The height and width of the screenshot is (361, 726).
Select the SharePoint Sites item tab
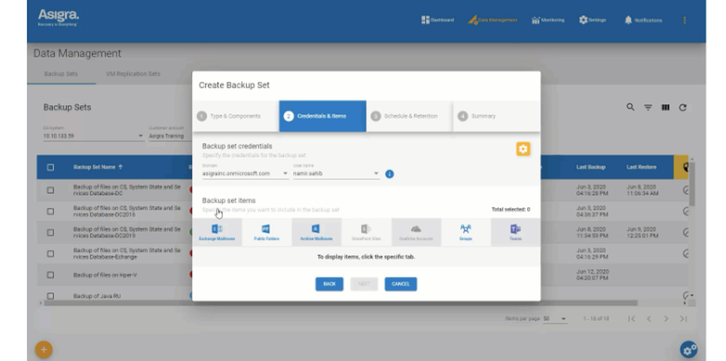point(366,232)
